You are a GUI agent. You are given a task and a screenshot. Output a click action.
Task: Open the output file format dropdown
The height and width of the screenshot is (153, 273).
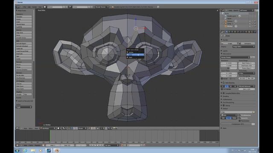(x=229, y=115)
